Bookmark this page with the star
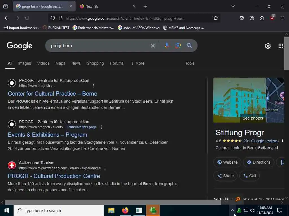Image resolution: width=289 pixels, height=216 pixels. click(x=216, y=18)
